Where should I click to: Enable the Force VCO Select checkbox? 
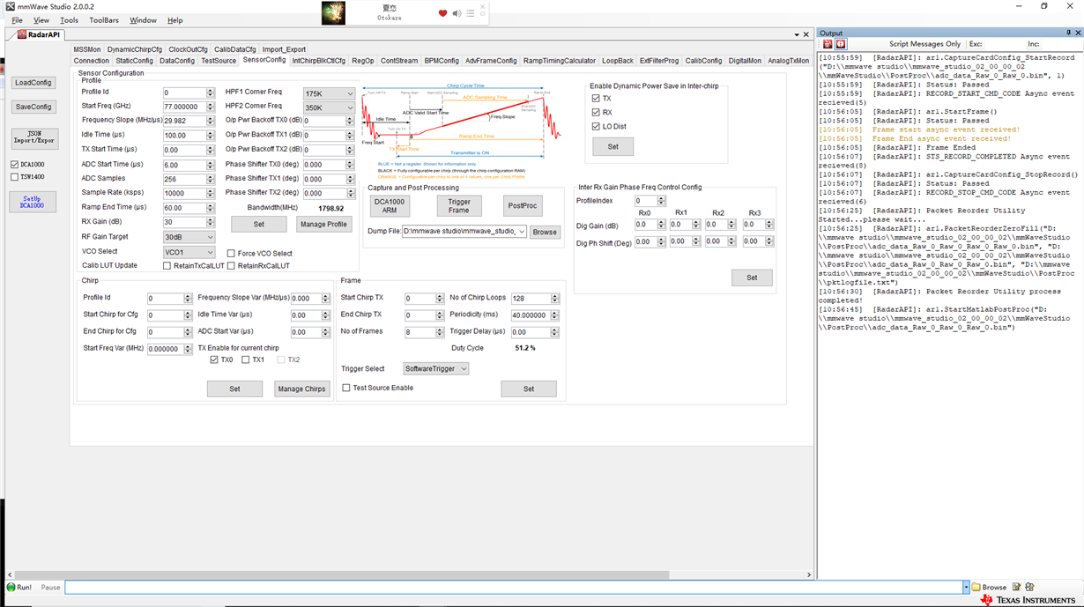(231, 254)
